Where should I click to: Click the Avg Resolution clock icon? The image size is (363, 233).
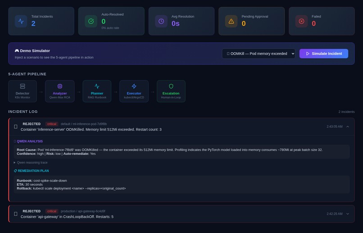161,21
